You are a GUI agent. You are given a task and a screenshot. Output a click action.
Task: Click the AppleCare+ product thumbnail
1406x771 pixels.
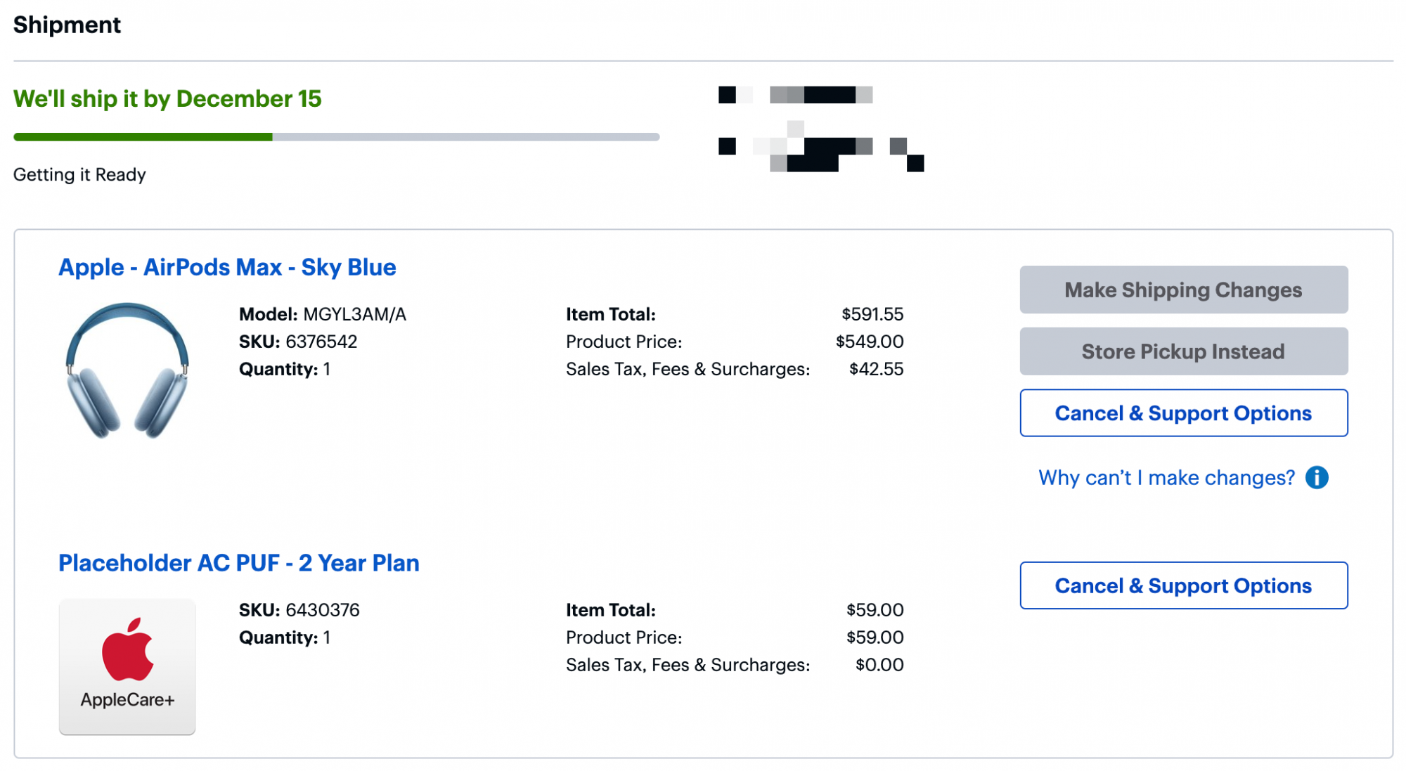coord(127,667)
